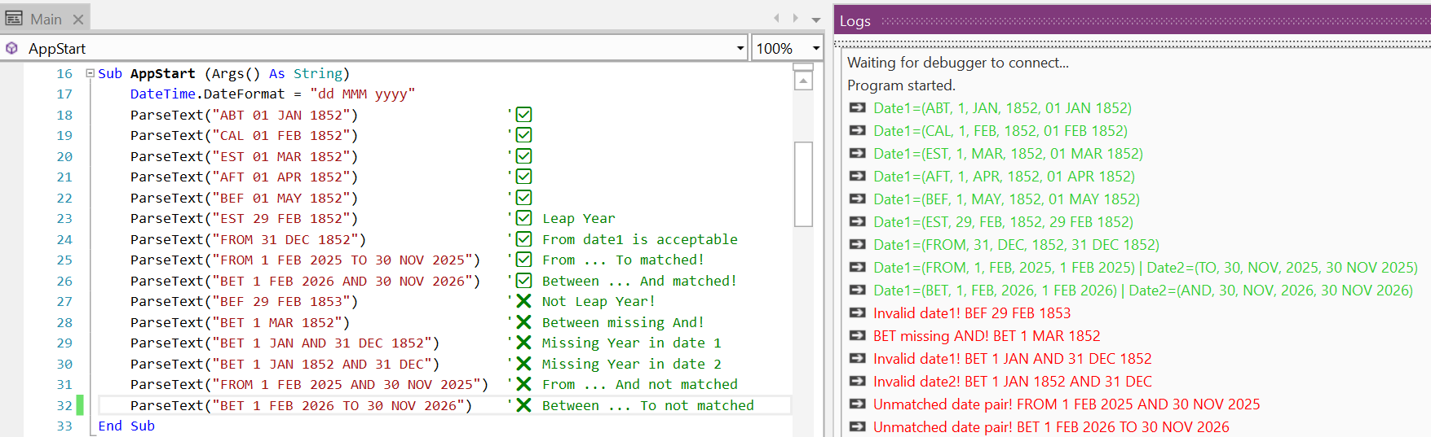1431x437 pixels.
Task: Open the 100% zoom dropdown
Action: 815,49
